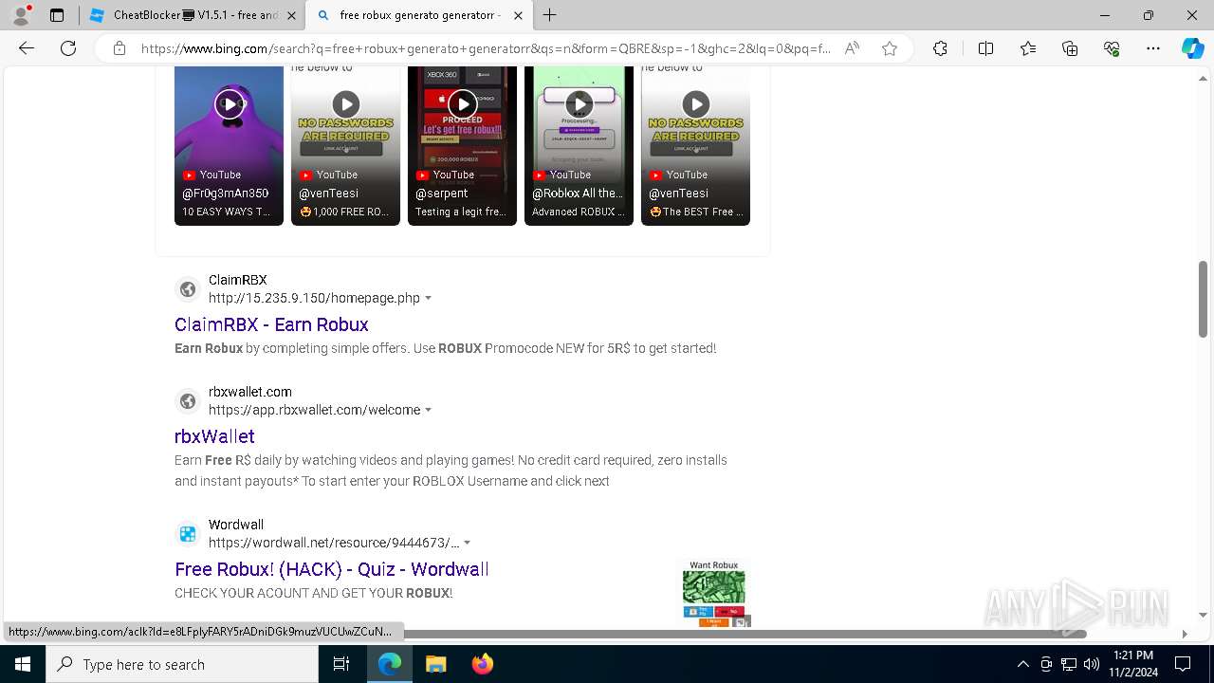This screenshot has height=683, width=1214.
Task: Open File Explorer from the taskbar
Action: (x=435, y=664)
